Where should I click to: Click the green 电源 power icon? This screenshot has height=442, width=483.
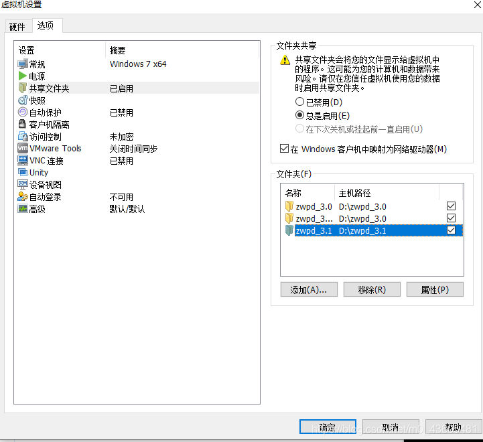pyautogui.click(x=22, y=76)
